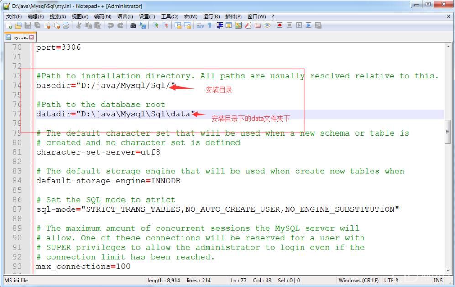Open the 设置(T) settings menu

pos(148,16)
